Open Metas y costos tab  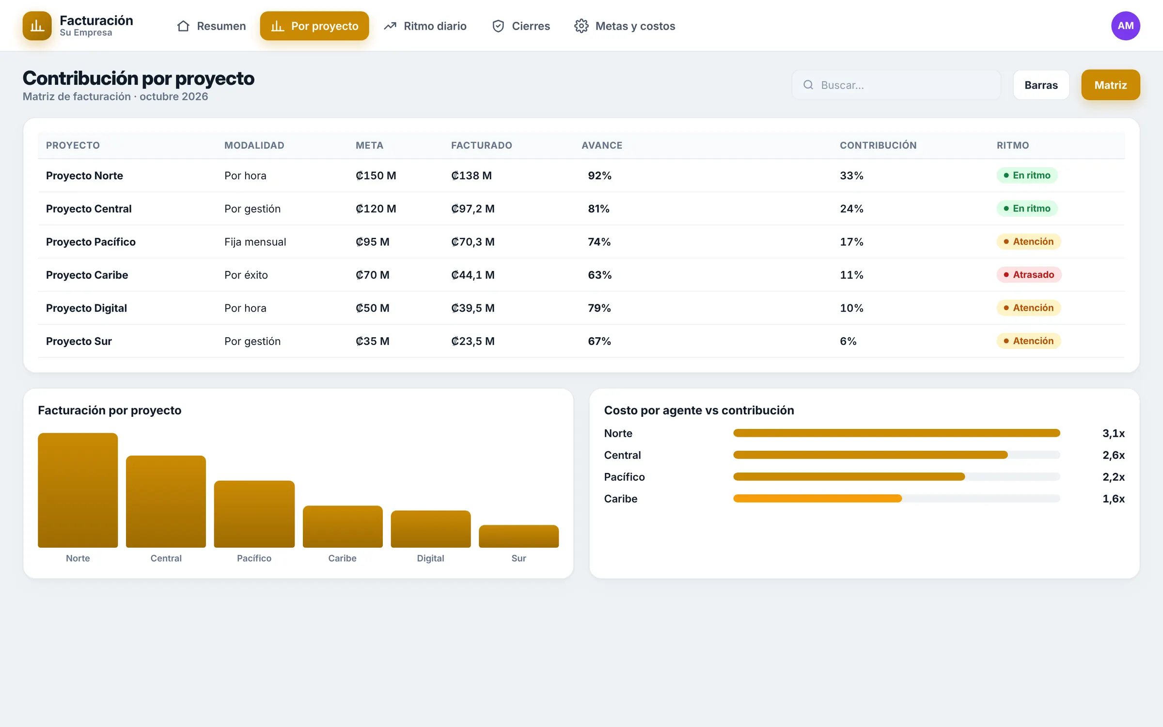click(x=625, y=26)
